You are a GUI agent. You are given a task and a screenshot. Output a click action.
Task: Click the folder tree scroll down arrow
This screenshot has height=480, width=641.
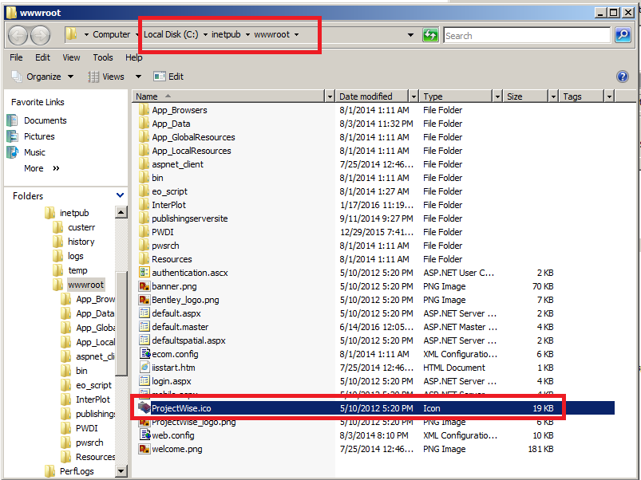[x=121, y=471]
